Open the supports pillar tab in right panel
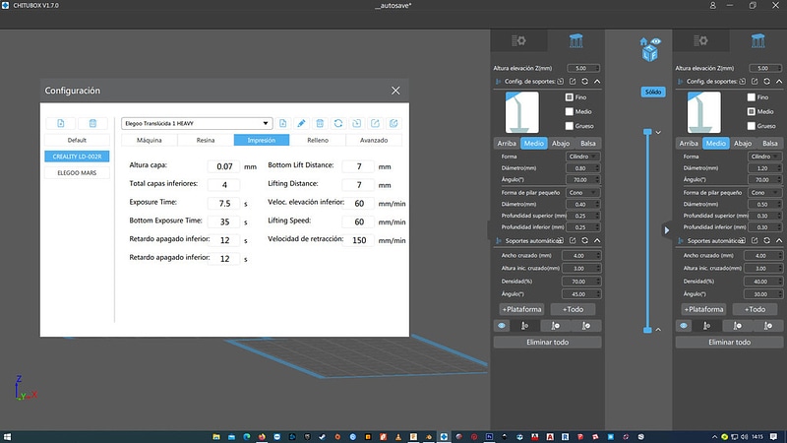Image resolution: width=787 pixels, height=443 pixels. 757,40
